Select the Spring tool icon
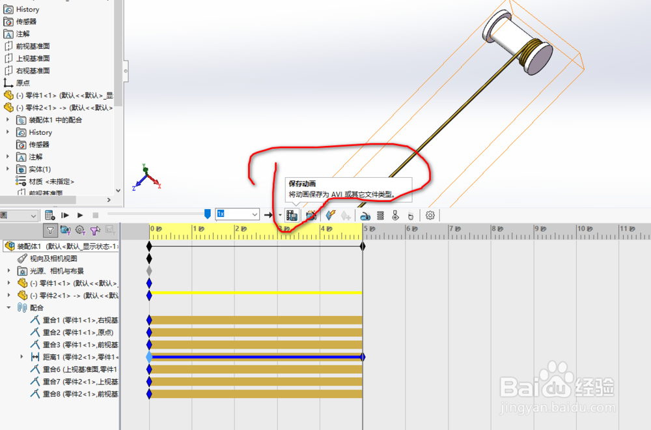Screen dimensions: 651x430 tap(380, 215)
